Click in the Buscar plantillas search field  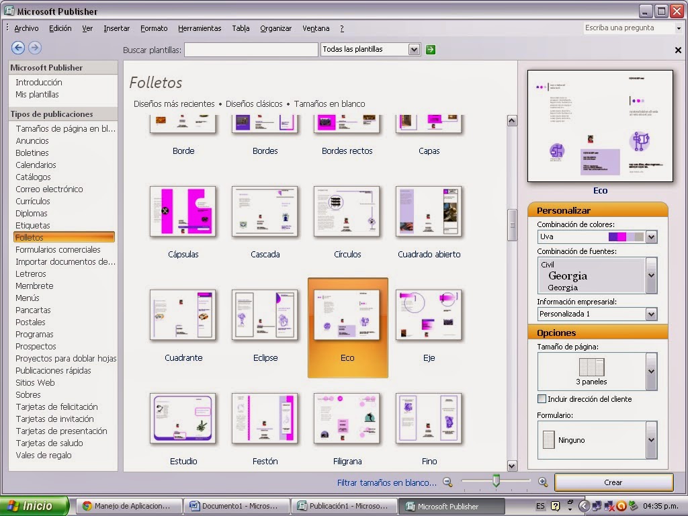pyautogui.click(x=251, y=50)
